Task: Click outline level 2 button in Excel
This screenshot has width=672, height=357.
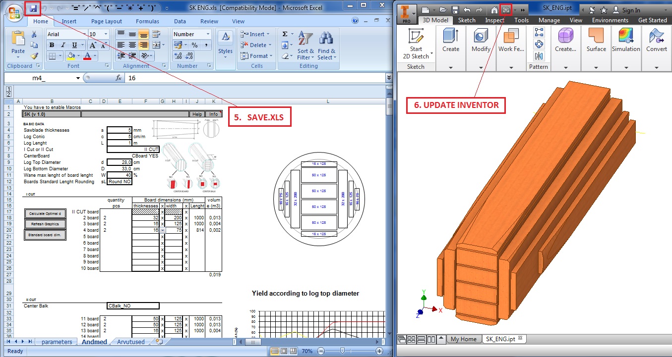Action: (x=8, y=94)
